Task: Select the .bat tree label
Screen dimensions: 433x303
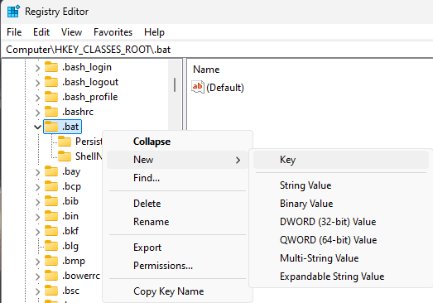Action: (x=70, y=127)
